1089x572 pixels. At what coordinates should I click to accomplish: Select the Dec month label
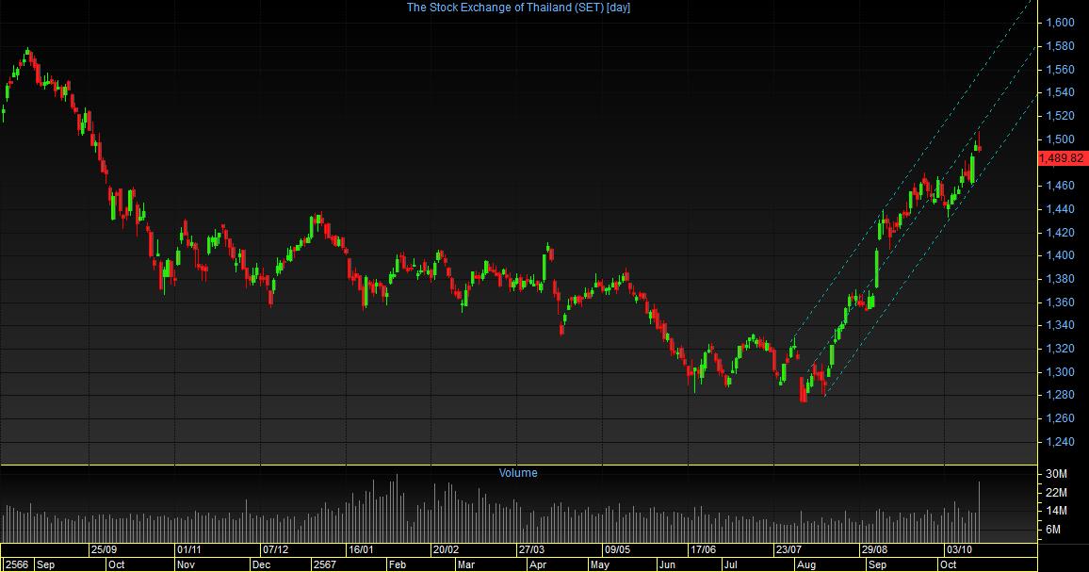coord(261,564)
